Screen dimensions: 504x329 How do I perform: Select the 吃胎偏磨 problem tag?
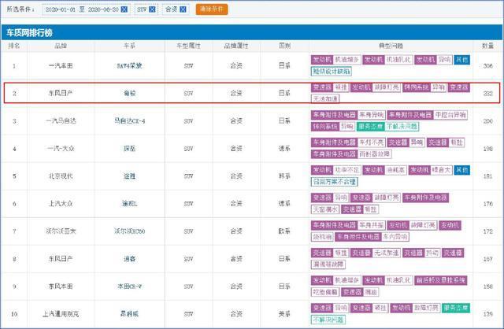click(x=325, y=292)
